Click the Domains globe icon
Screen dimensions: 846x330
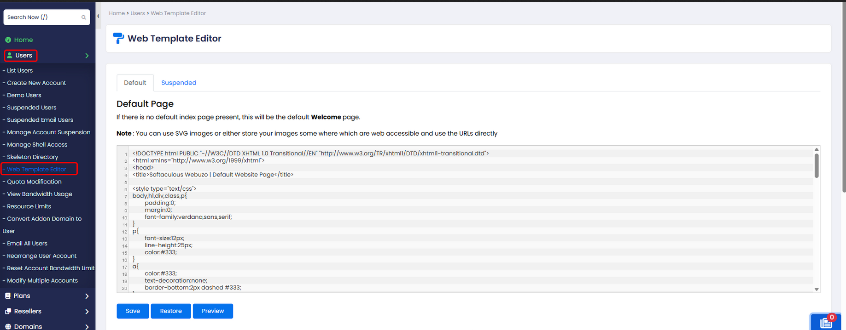8,326
